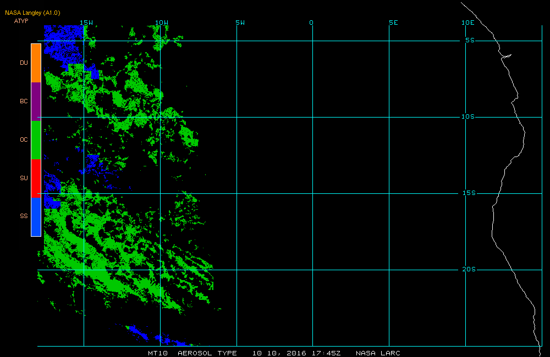
Task: Click the red SU legend color block
Action: (36, 178)
